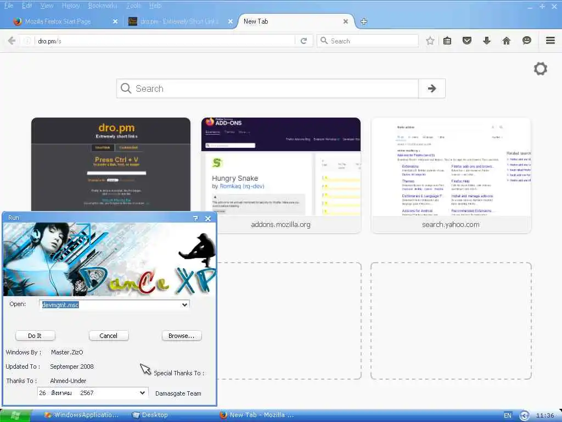Open the addons.mozilla.org tile

(281, 175)
